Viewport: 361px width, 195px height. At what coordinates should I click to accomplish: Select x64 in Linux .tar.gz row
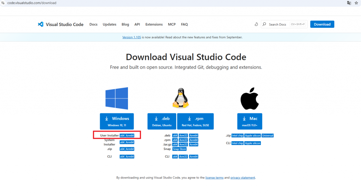[175, 144]
